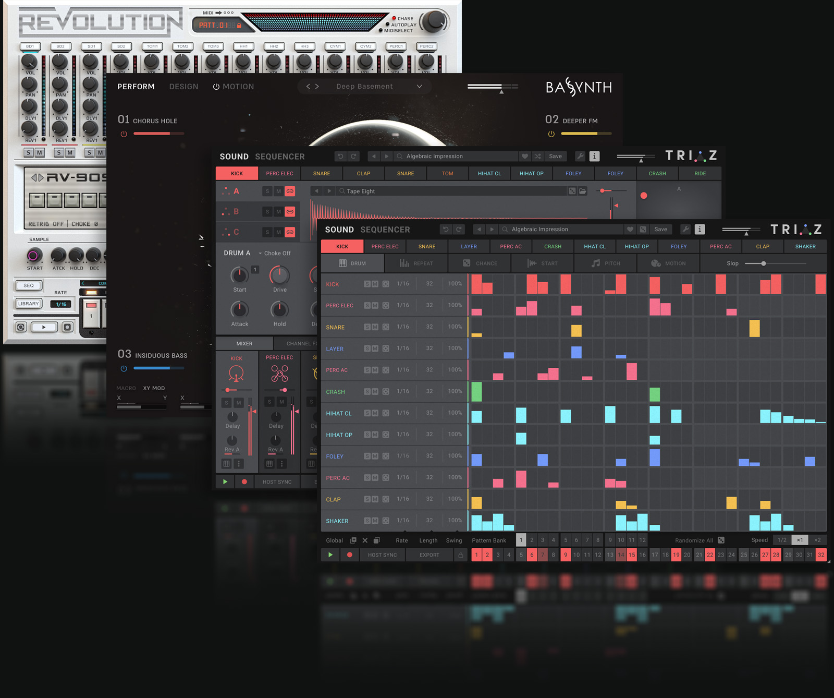
Task: Open settings wrench in front Triaz window
Action: [x=685, y=229]
